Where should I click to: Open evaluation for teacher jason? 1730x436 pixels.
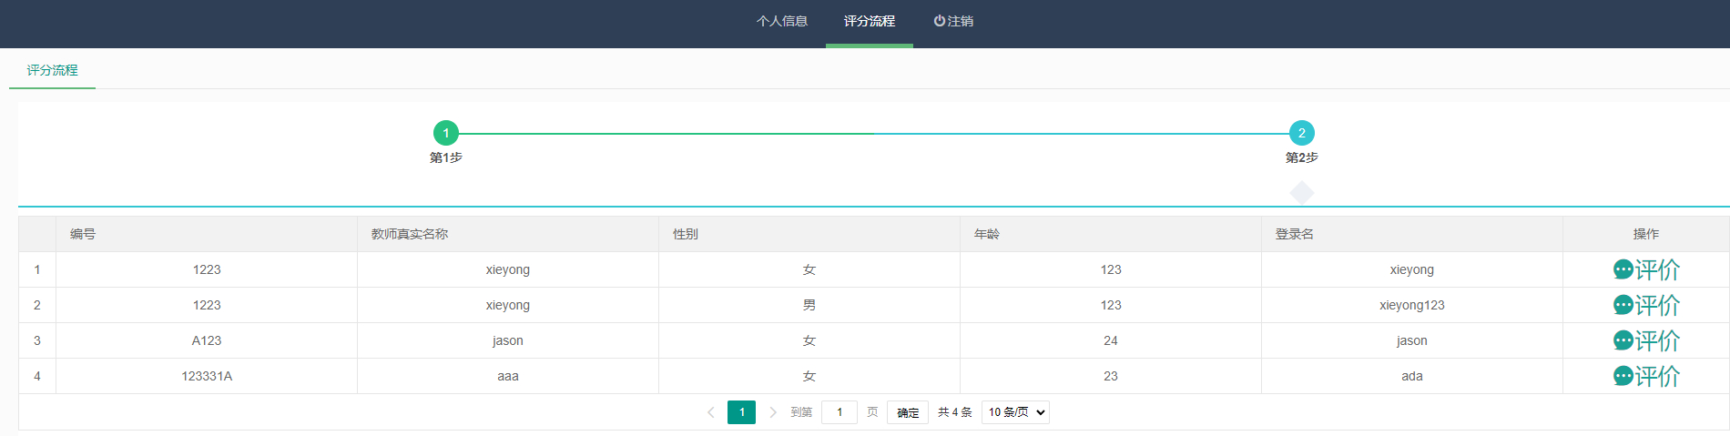pyautogui.click(x=1645, y=340)
